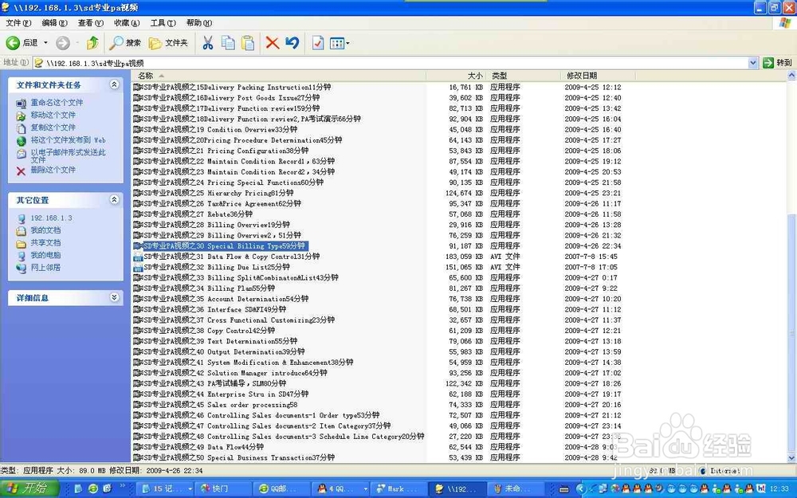Click the file list vertical scrollbar
Viewport: 797px width, 498px height.
point(791,333)
